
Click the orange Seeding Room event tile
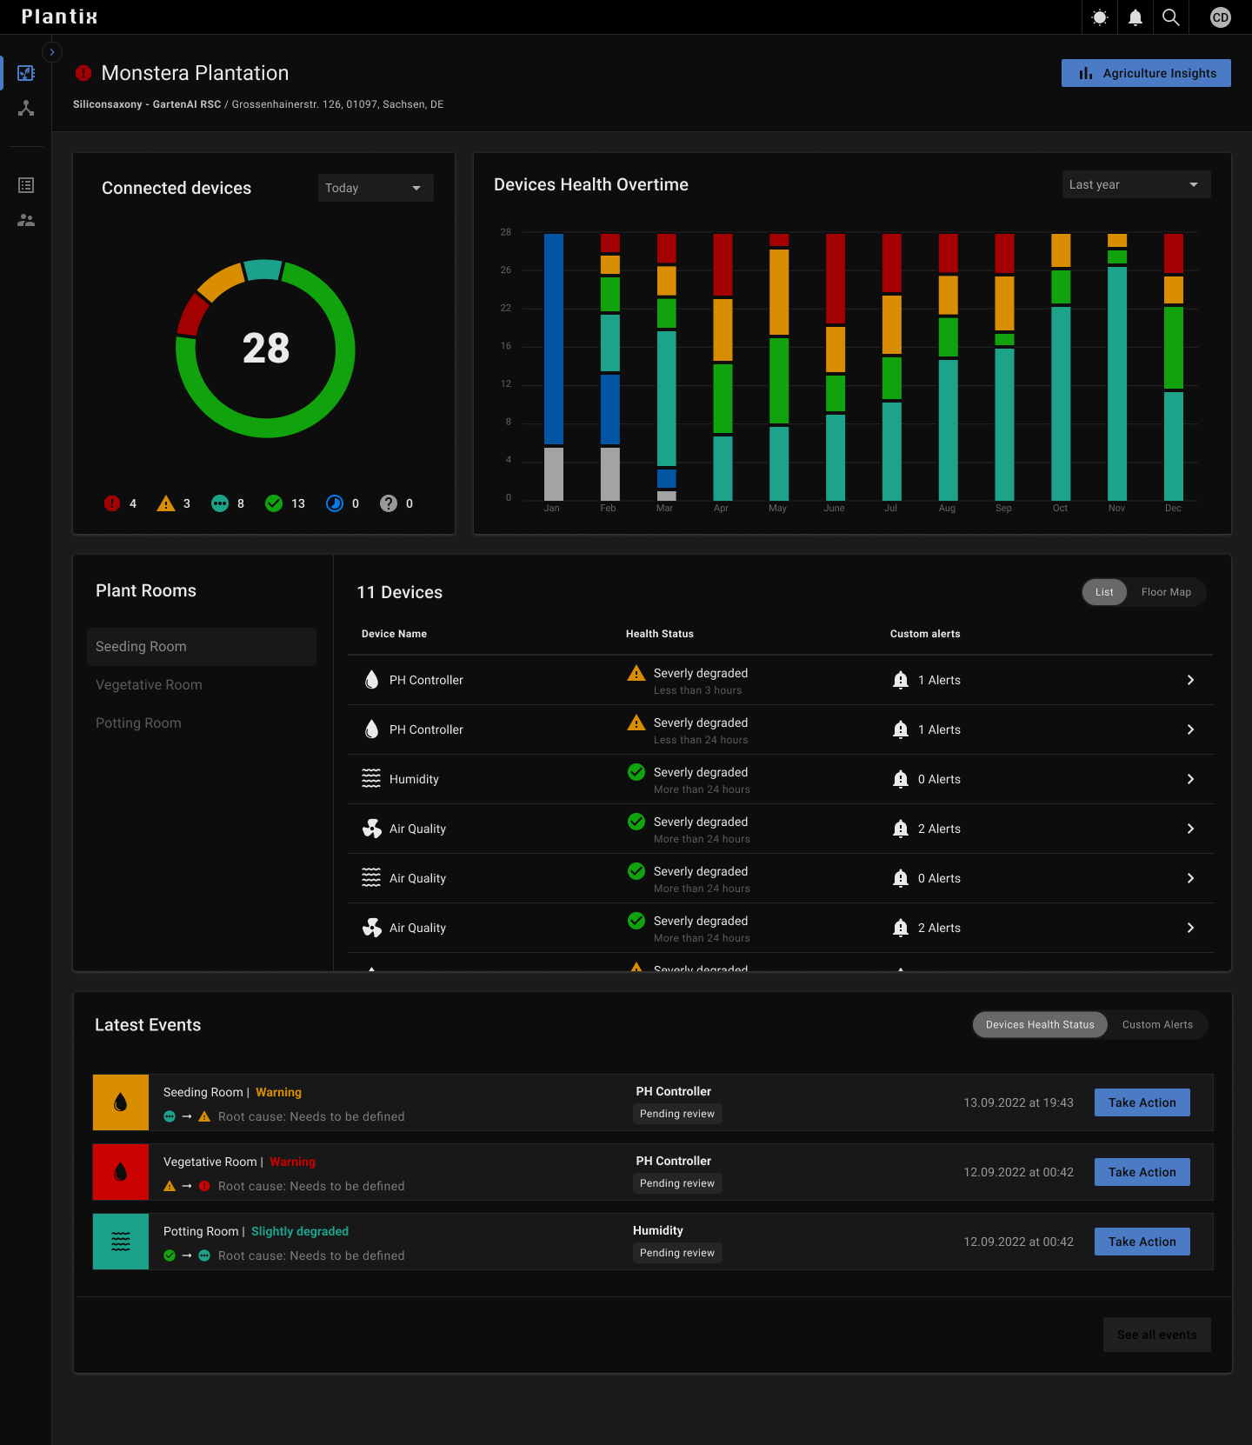[121, 1102]
